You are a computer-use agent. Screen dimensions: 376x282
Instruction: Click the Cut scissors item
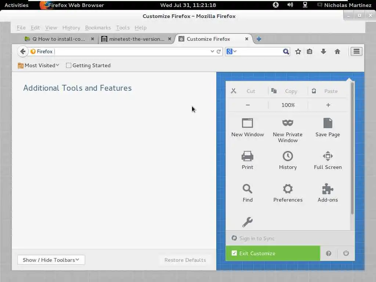tap(247, 91)
